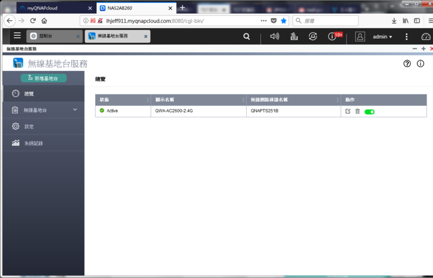This screenshot has height=278, width=433.
Task: Sort by the 無線網路辨識名稱 column arrows
Action: 338,100
